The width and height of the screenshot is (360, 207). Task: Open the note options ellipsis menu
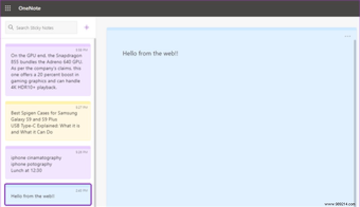coord(348,36)
